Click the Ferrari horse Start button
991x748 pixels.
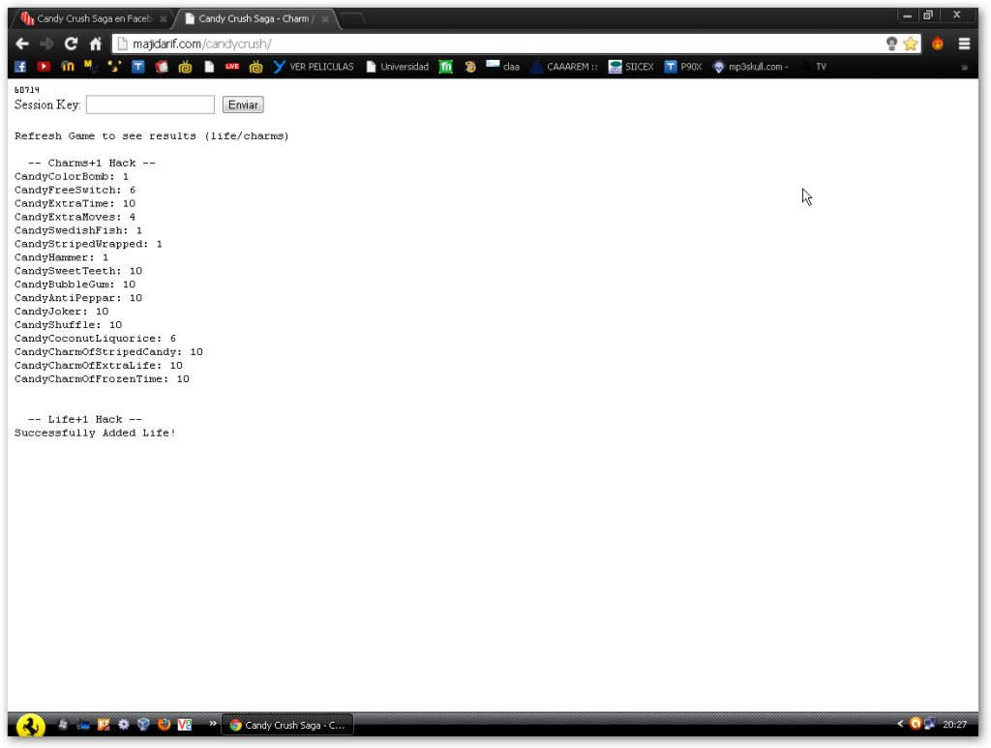pos(30,725)
